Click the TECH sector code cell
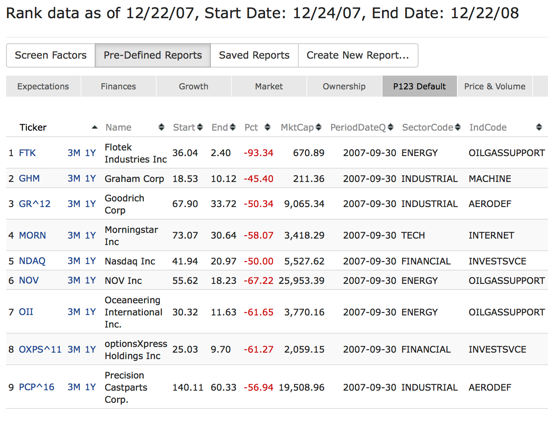The width and height of the screenshot is (548, 423). click(x=413, y=235)
